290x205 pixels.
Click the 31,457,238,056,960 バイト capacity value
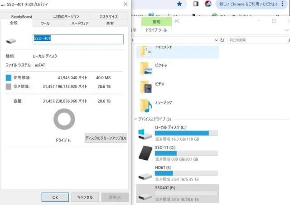pos(65,101)
